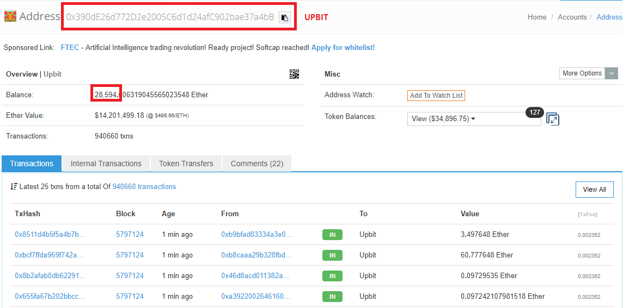
Task: Click the Overview | Upbit heading
Action: click(34, 74)
